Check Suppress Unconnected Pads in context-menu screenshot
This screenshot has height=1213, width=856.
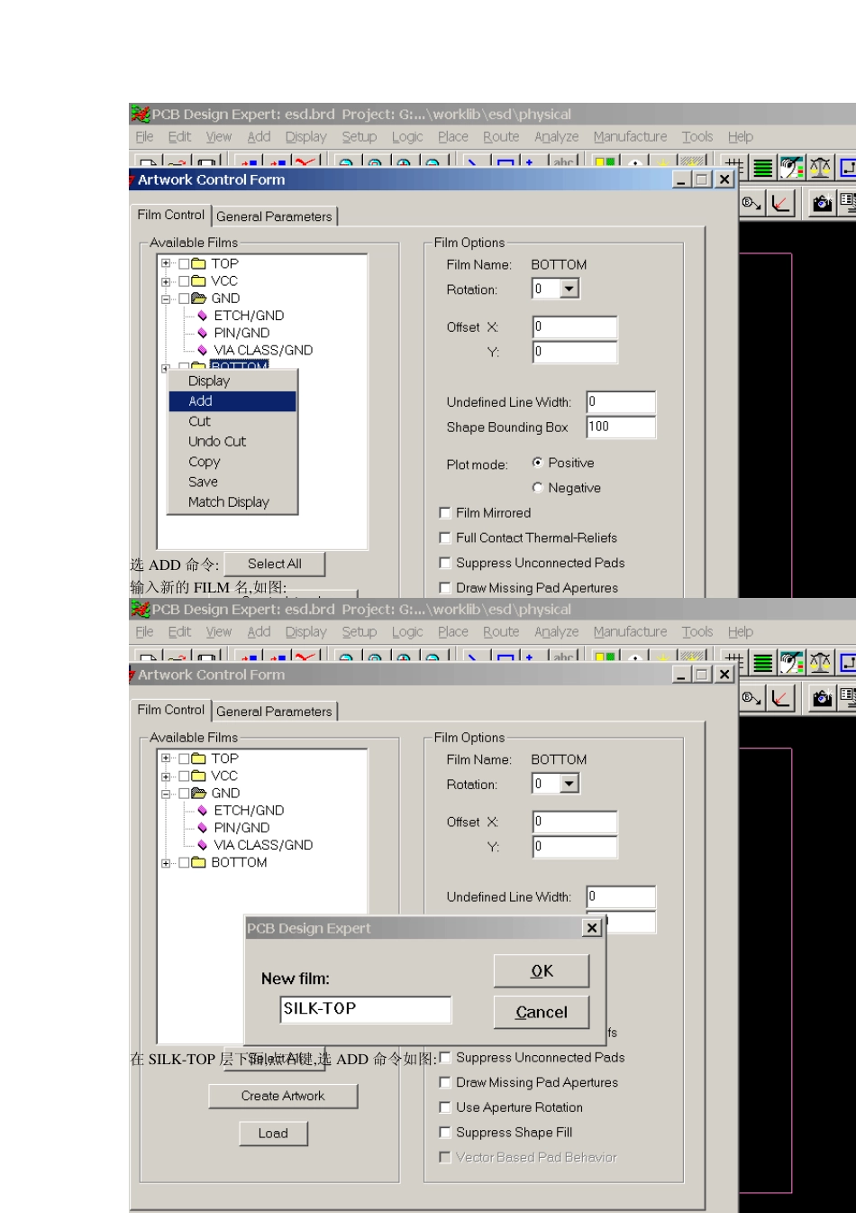(444, 563)
